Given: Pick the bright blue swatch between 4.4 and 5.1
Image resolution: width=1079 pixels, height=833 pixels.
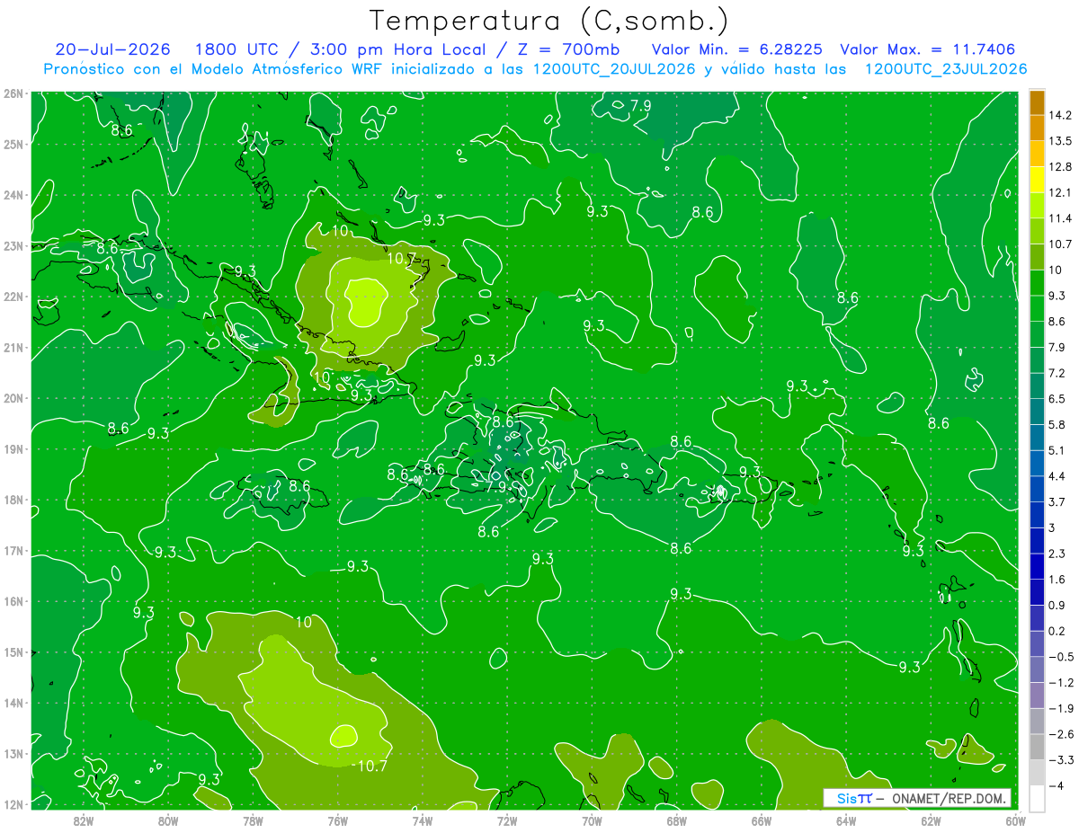Looking at the screenshot, I should point(1037,463).
